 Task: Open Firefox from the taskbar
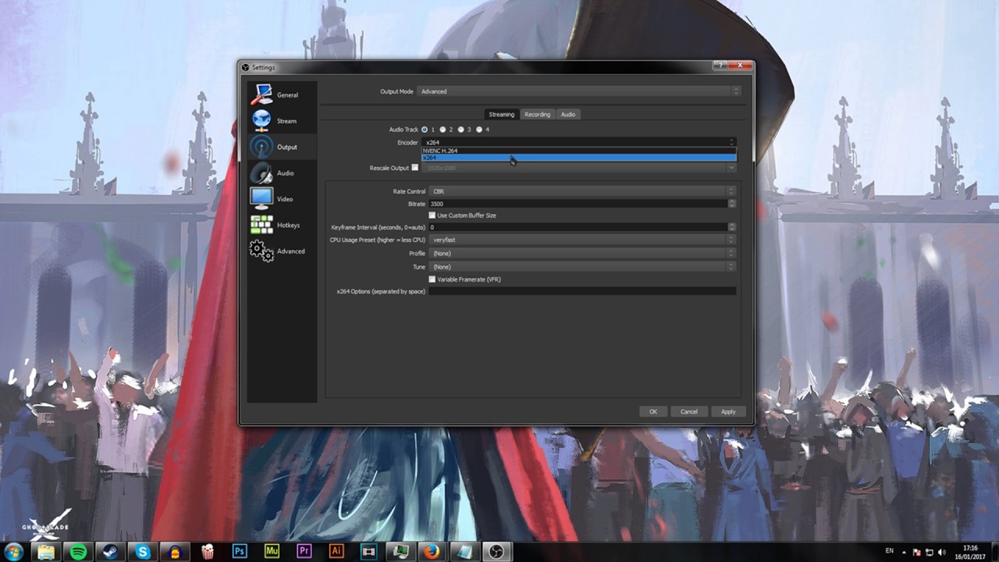[x=432, y=551]
